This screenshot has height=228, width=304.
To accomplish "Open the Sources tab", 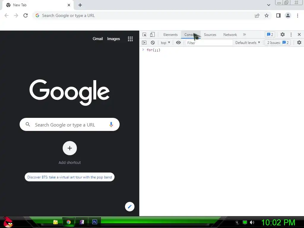I will (x=210, y=35).
